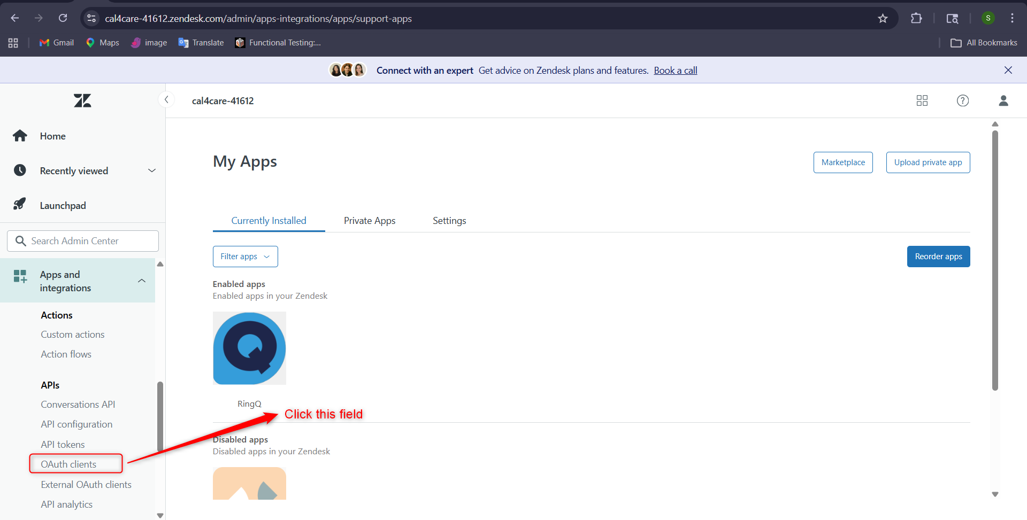Open the help question mark icon
The height and width of the screenshot is (520, 1027).
(x=963, y=100)
